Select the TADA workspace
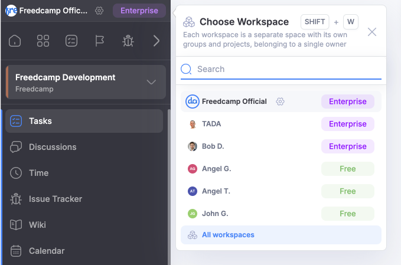This screenshot has height=265, width=401. click(281, 124)
